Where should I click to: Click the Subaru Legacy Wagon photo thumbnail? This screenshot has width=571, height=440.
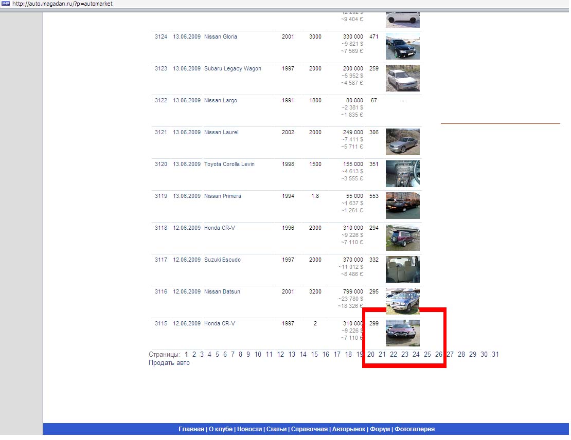(x=402, y=78)
